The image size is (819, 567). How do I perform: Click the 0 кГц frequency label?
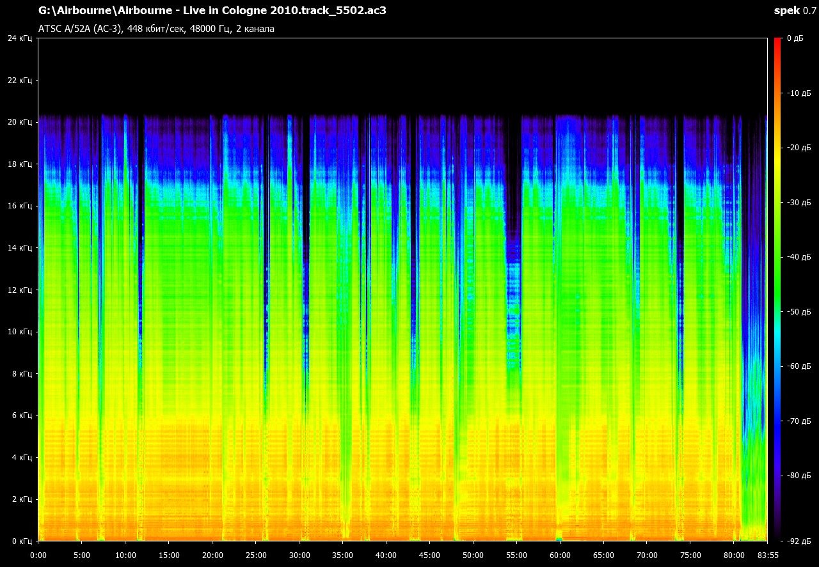click(21, 541)
